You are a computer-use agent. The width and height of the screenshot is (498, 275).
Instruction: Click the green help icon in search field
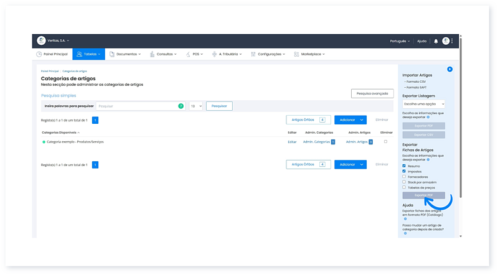coord(181,106)
